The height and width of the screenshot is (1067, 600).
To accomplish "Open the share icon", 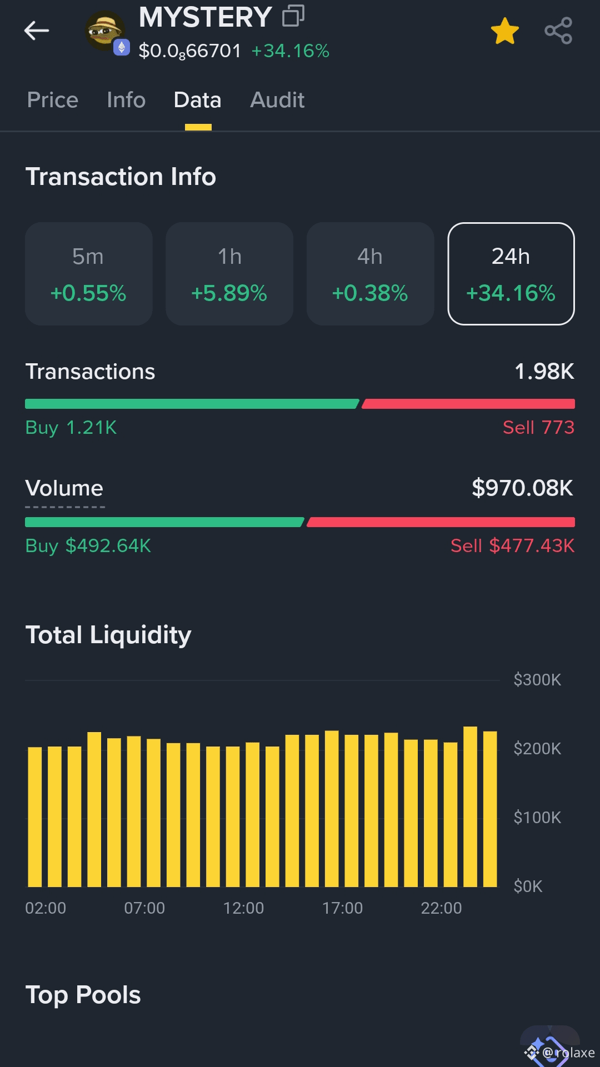I will coord(558,31).
